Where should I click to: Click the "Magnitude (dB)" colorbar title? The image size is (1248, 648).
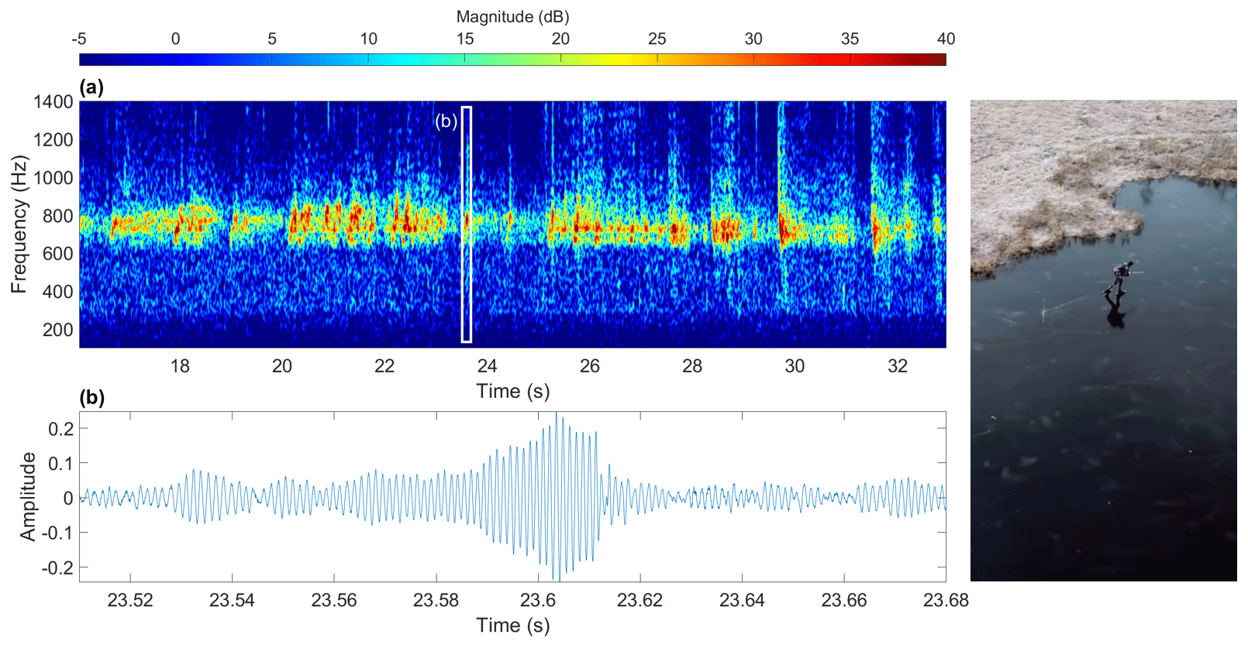pyautogui.click(x=512, y=16)
